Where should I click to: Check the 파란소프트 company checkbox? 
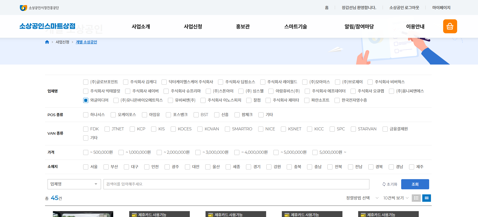tap(307, 100)
